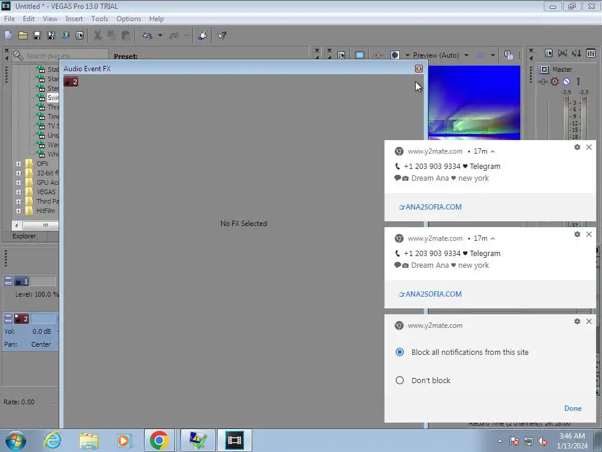Viewport: 602px width, 452px height.
Task: Expand the GPU Accelerated folder
Action: pos(18,182)
